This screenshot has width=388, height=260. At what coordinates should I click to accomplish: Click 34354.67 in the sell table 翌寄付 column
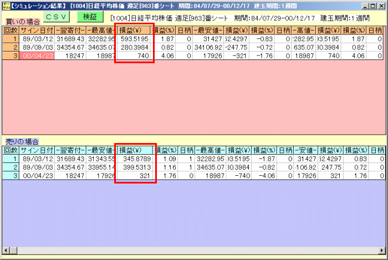(x=70, y=167)
